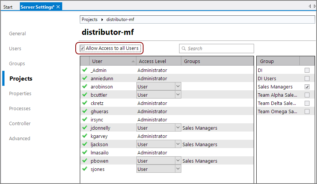The width and height of the screenshot is (317, 184).
Task: Check the DI Users group checkbox
Action: coord(307,78)
